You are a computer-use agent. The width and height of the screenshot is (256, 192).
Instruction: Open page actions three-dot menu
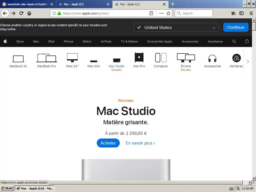[x=161, y=13]
